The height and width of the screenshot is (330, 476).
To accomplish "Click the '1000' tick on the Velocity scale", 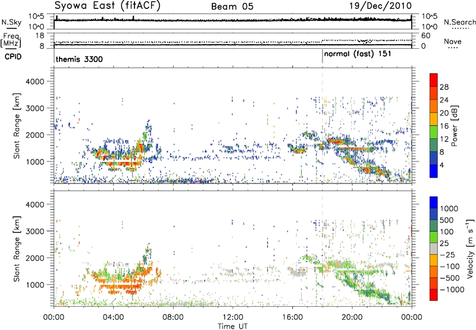I will 449,208.
